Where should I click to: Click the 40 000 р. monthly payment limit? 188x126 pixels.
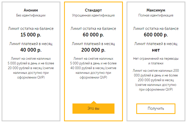click(x=31, y=50)
